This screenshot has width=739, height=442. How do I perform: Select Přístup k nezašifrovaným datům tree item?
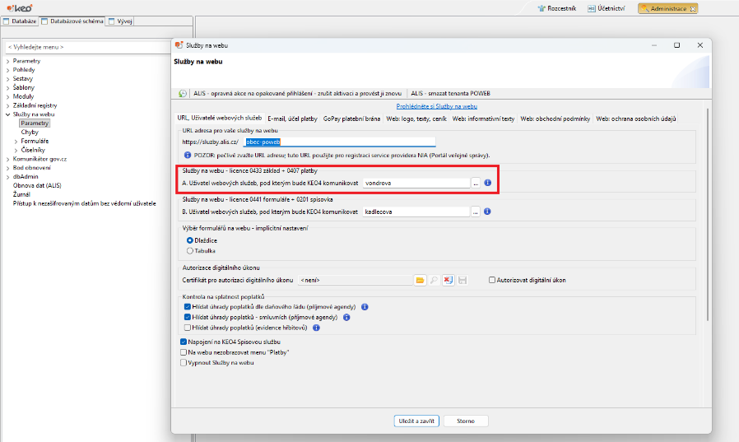pyautogui.click(x=85, y=203)
